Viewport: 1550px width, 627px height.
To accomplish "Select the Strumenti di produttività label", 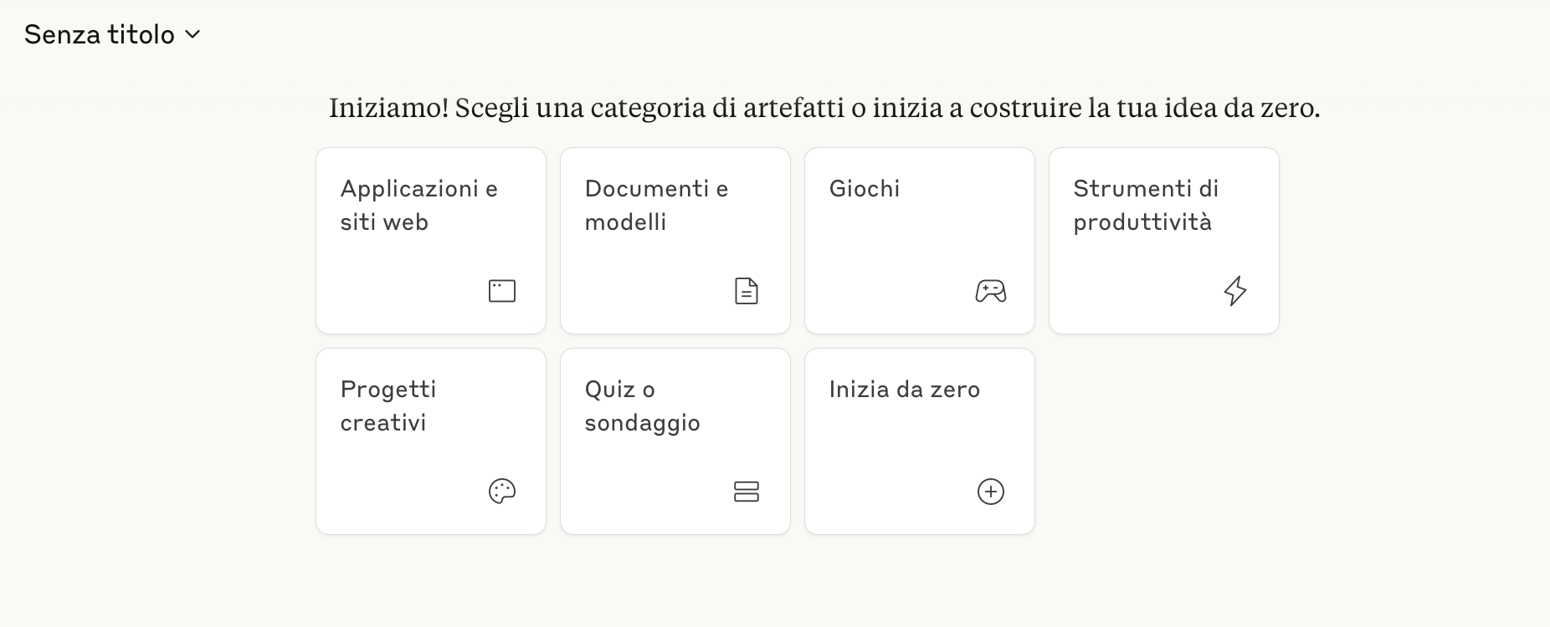I will click(x=1145, y=206).
